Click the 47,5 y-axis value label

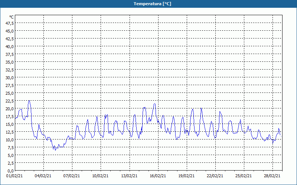(x=10, y=23)
